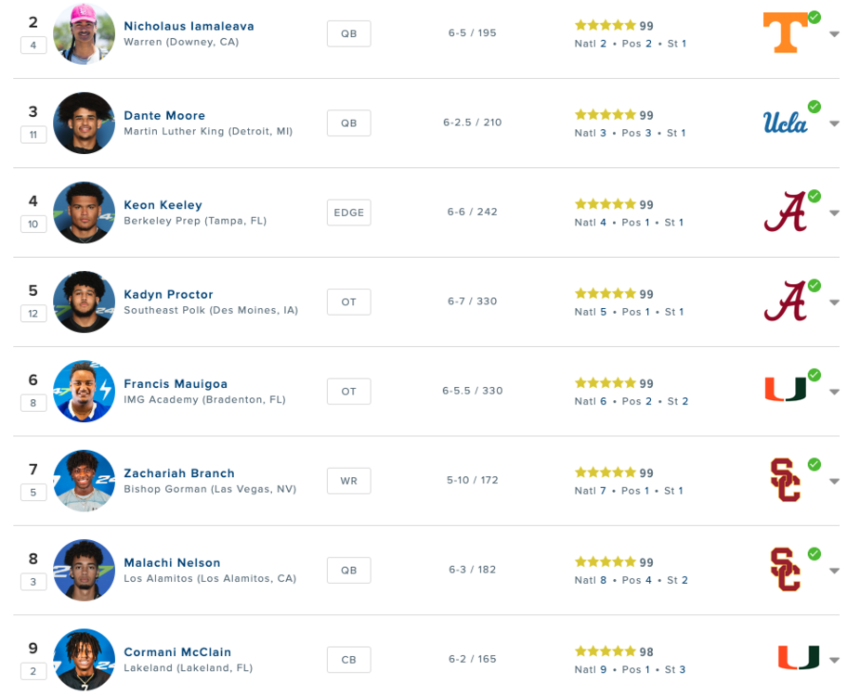The width and height of the screenshot is (860, 696).
Task: Click the EDGE position tag for Keon Keeley
Action: pos(348,213)
